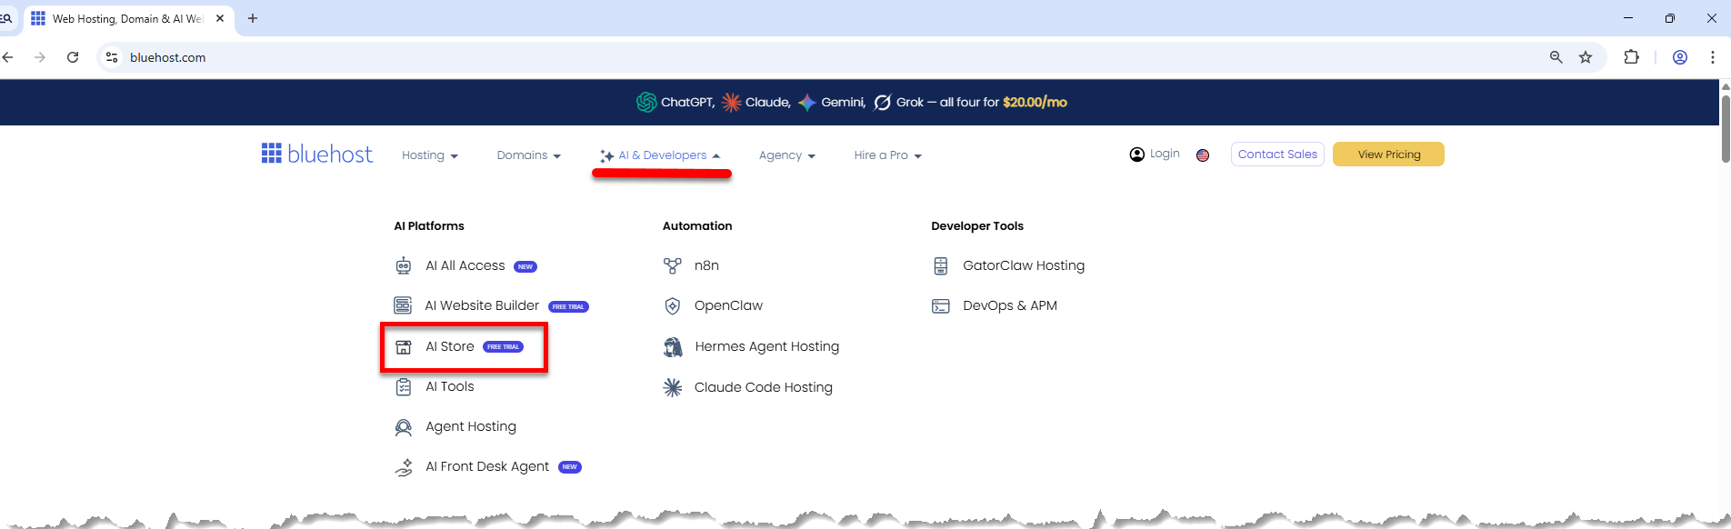Expand the Agency dropdown menu
Image resolution: width=1731 pixels, height=529 pixels.
click(x=787, y=155)
